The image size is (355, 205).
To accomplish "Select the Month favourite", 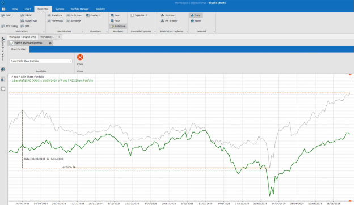I will (196, 21).
